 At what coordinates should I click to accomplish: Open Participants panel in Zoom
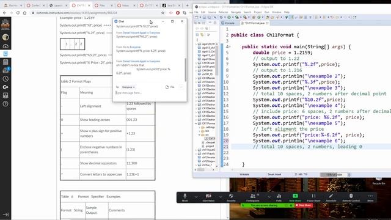point(252,197)
